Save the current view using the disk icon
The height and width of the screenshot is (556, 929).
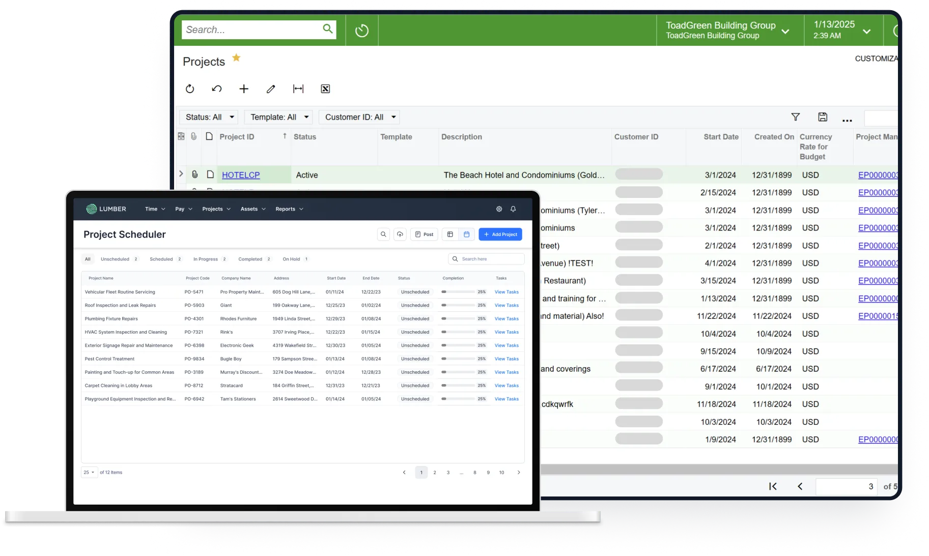click(823, 116)
